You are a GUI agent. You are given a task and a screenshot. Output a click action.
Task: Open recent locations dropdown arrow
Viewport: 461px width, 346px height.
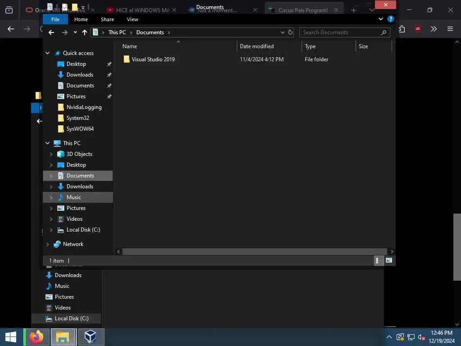click(75, 32)
